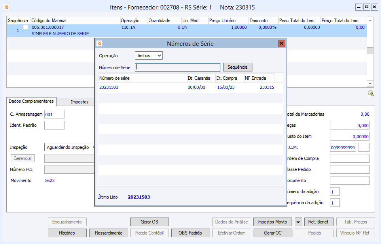The image size is (381, 244).
Task: Click the Ressarcimento button
Action: 109,233
